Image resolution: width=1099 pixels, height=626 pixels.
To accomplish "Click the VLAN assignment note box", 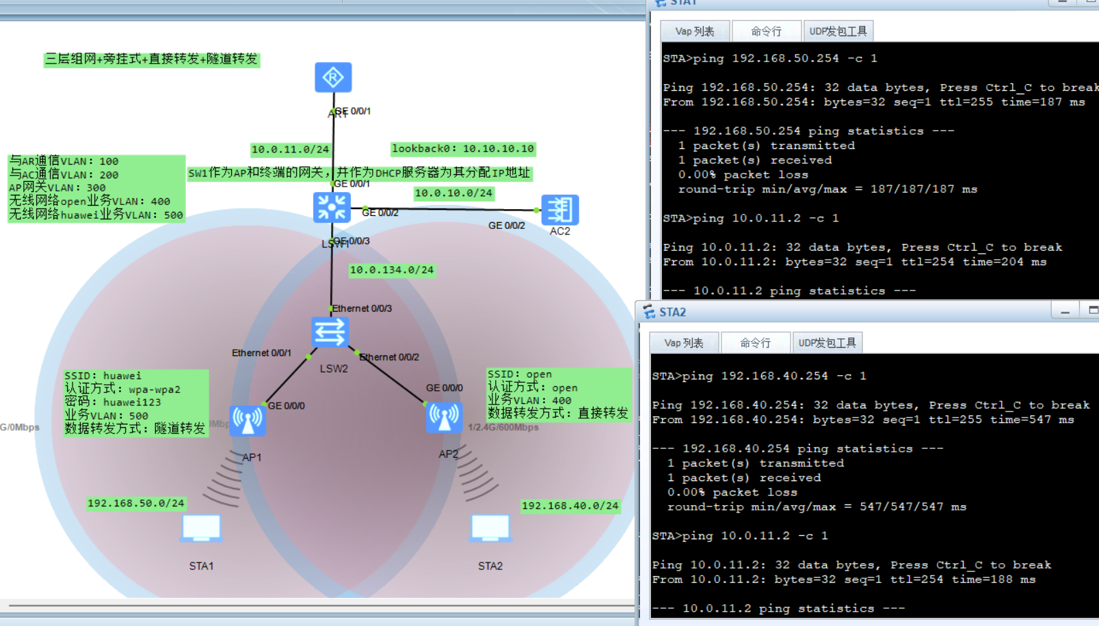I will click(x=96, y=188).
